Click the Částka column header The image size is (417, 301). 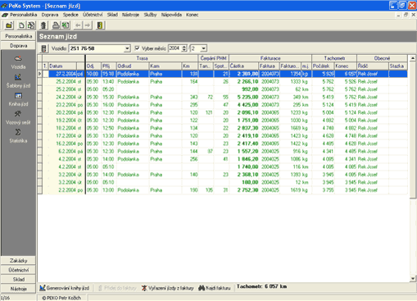243,66
